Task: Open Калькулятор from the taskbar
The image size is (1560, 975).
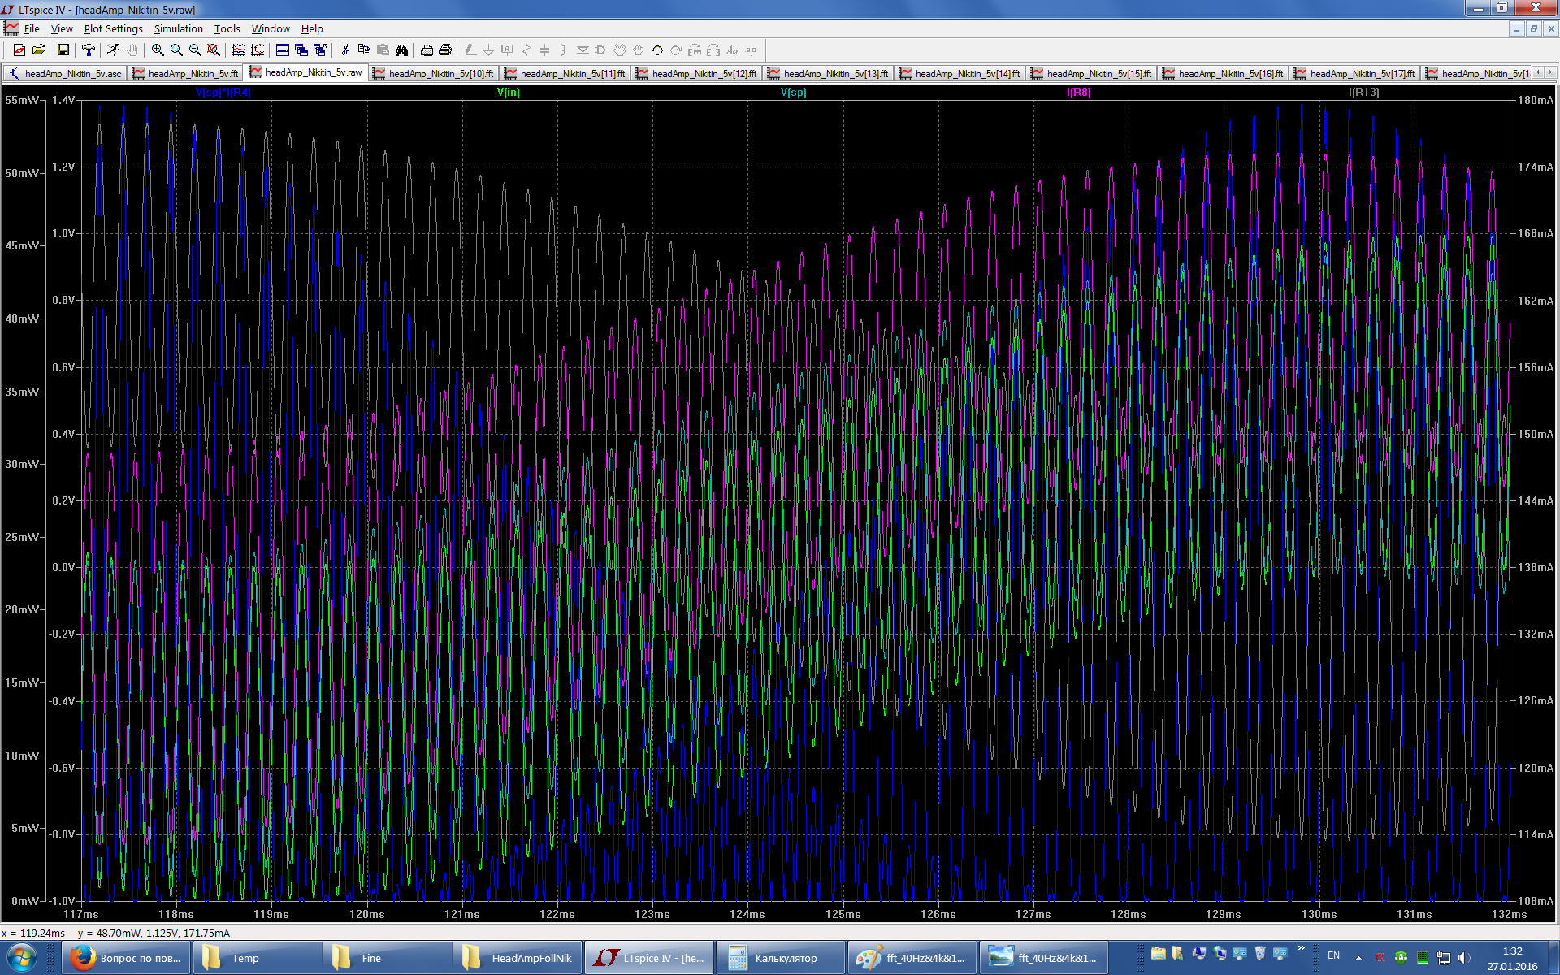Action: click(781, 958)
